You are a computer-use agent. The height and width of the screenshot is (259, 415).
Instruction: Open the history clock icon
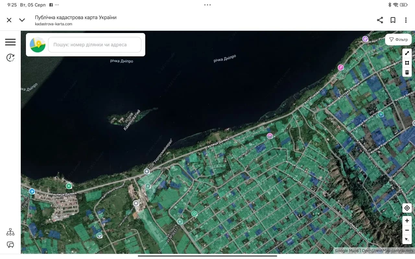point(10,58)
